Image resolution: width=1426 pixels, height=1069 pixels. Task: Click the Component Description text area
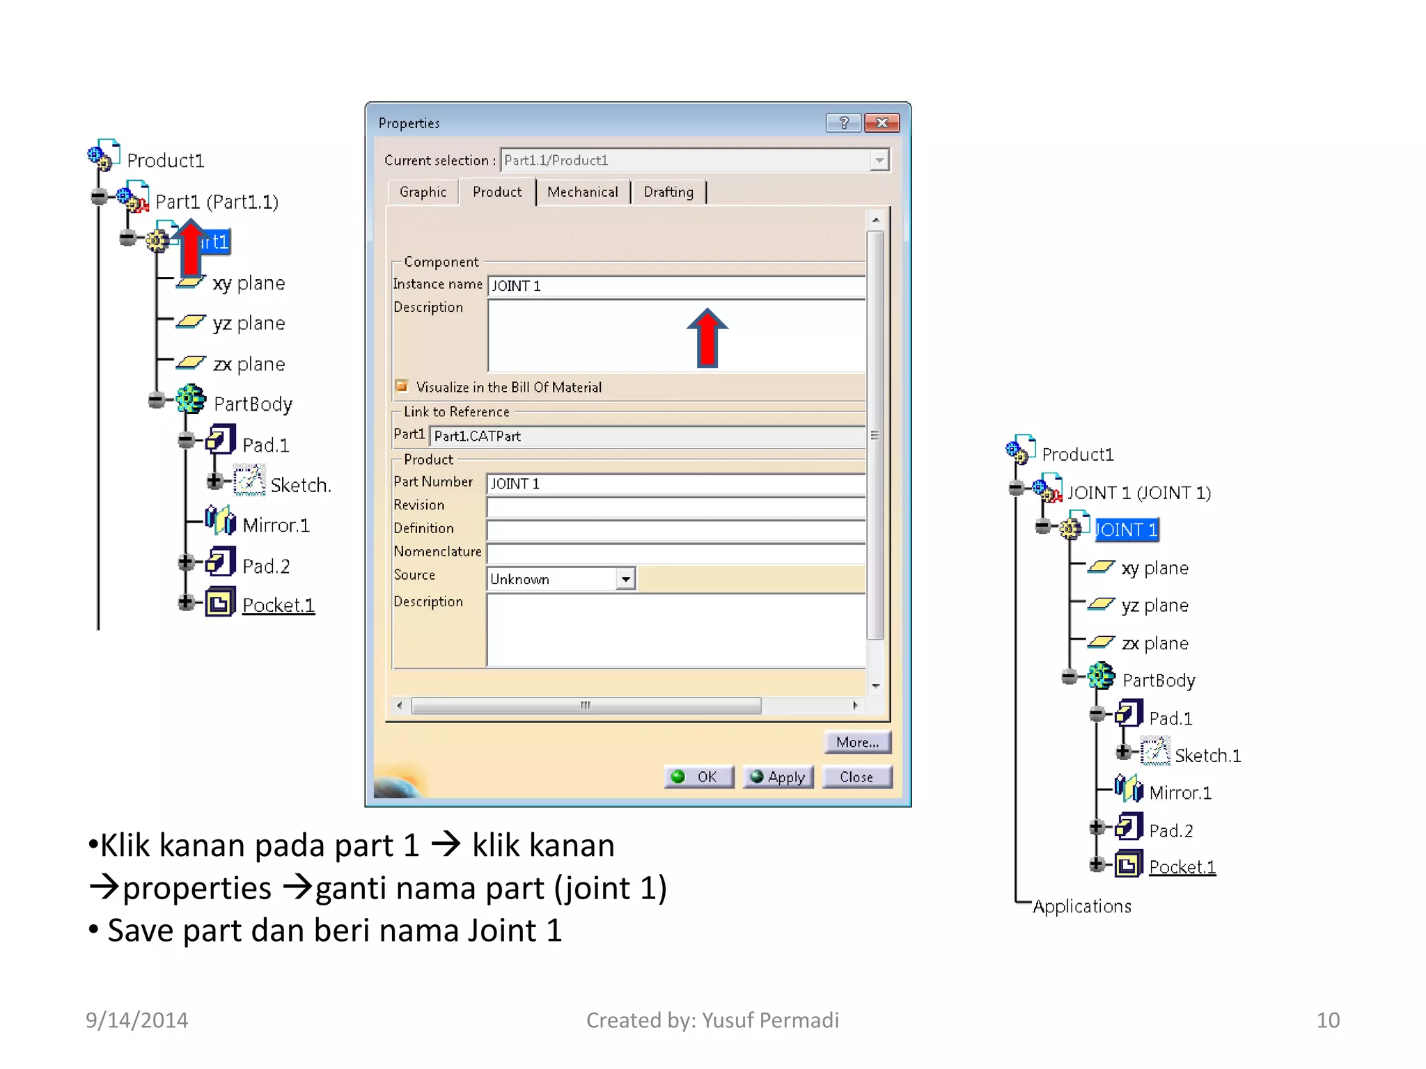[676, 335]
